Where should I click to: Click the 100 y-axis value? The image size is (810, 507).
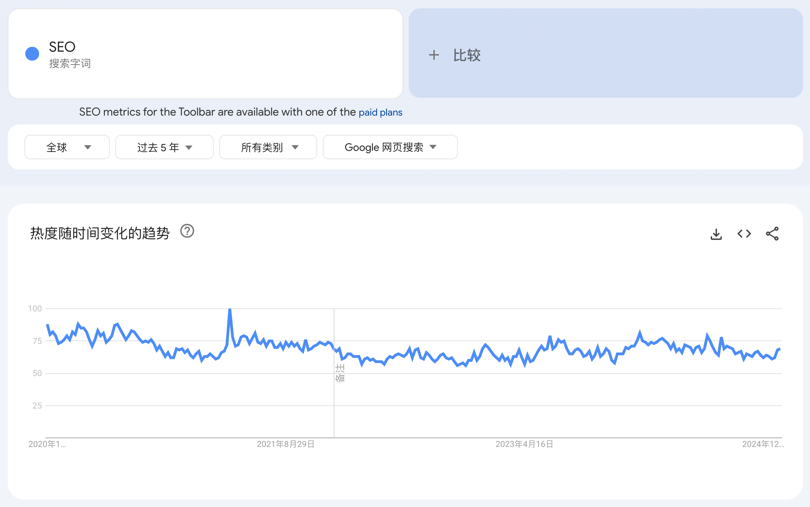[35, 309]
